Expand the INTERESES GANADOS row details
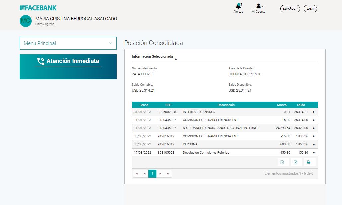 click(x=314, y=112)
